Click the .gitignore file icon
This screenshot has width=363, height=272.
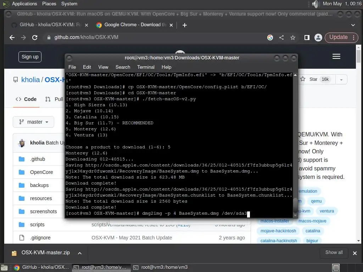(x=22, y=238)
